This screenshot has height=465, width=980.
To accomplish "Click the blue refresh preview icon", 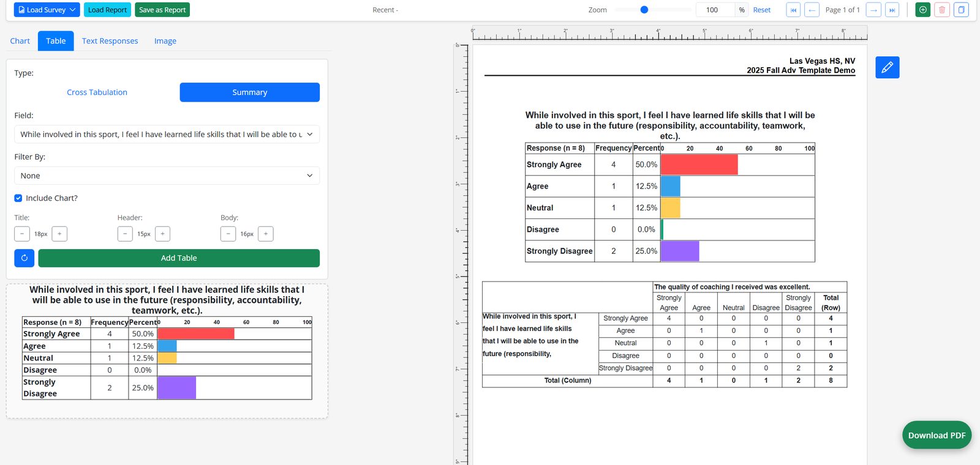I will pos(24,258).
